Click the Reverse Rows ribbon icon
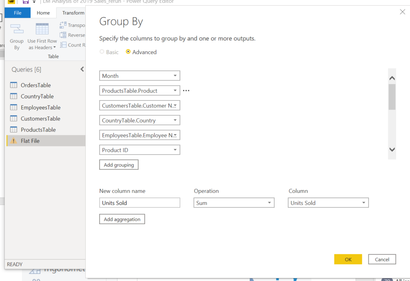 pos(63,35)
